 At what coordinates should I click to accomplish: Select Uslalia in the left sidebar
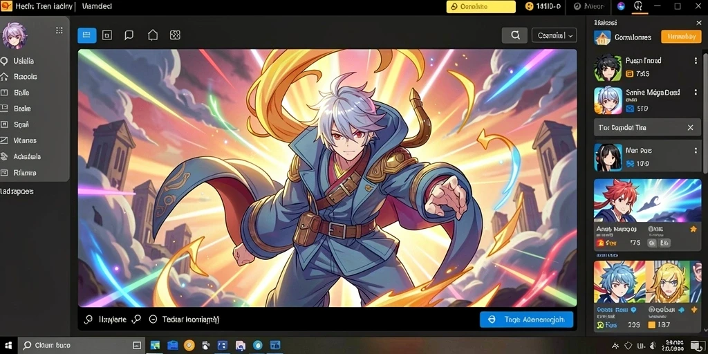click(x=24, y=61)
